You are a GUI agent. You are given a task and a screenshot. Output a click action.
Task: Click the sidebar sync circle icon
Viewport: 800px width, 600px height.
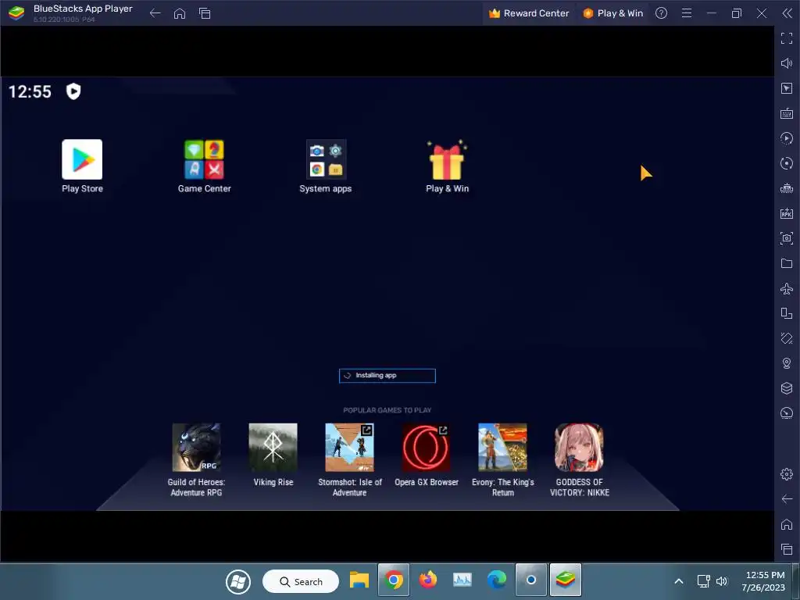(787, 163)
